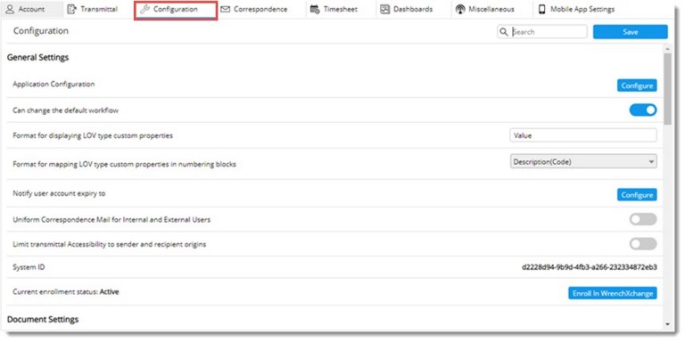Viewport: 685px width, 342px height.
Task: Click the chart icon for Dashboards
Action: point(384,9)
